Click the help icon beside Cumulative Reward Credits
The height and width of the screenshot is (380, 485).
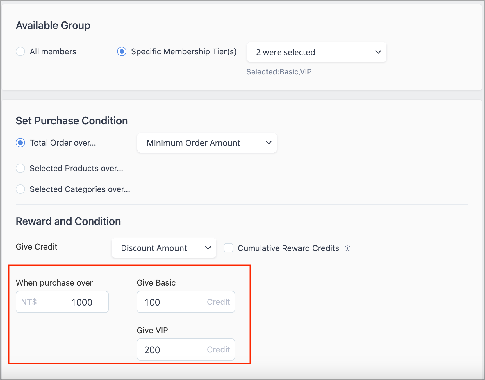347,248
